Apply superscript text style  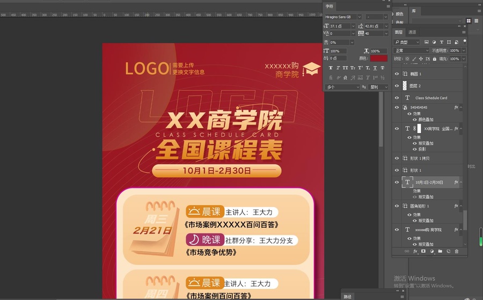click(x=360, y=68)
